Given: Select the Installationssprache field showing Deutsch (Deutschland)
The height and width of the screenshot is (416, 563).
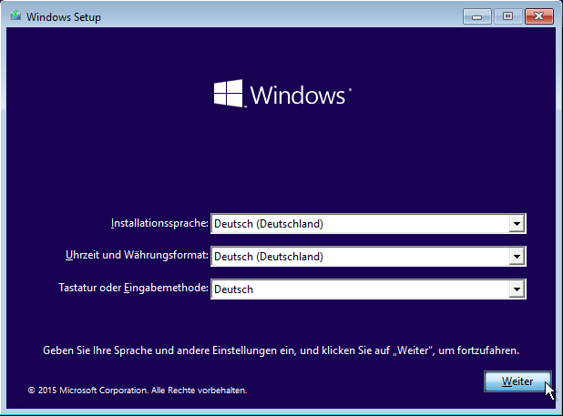Looking at the screenshot, I should pyautogui.click(x=359, y=224).
